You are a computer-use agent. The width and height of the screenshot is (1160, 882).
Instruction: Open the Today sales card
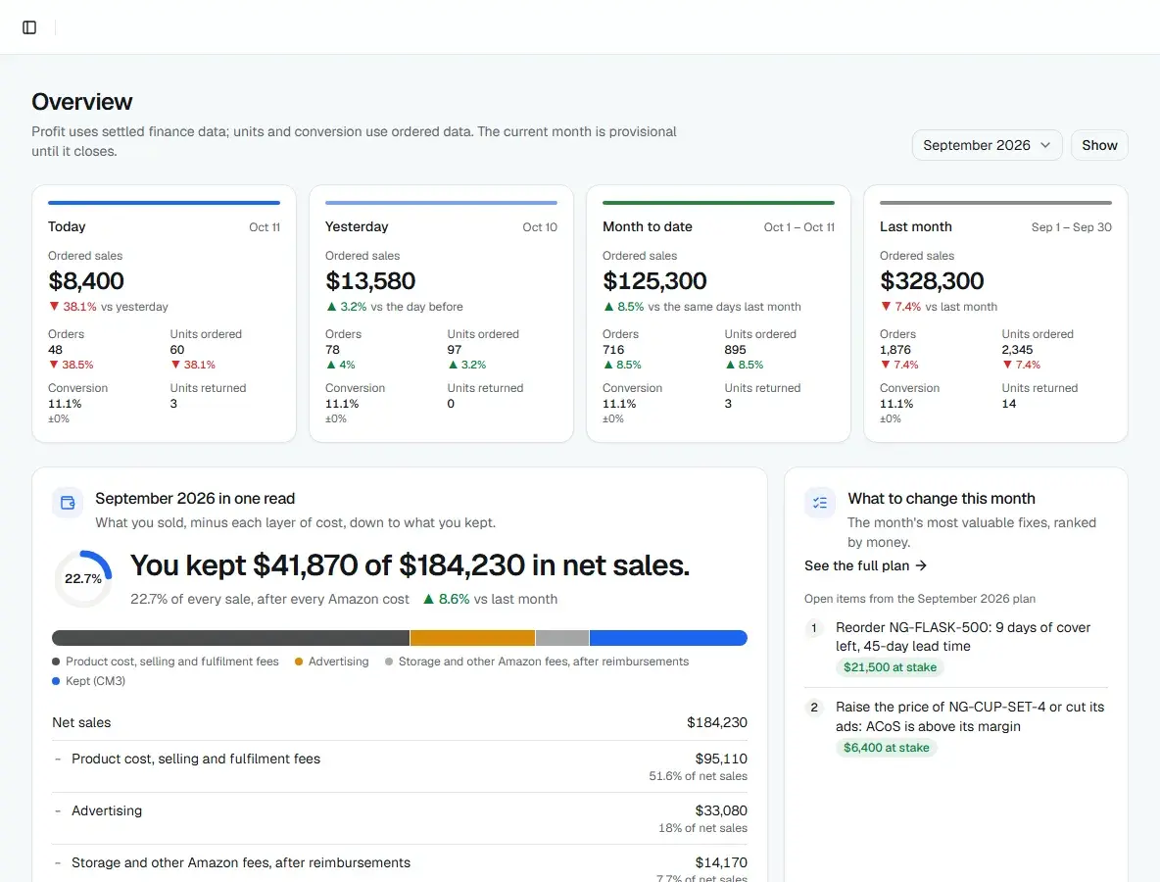point(165,314)
